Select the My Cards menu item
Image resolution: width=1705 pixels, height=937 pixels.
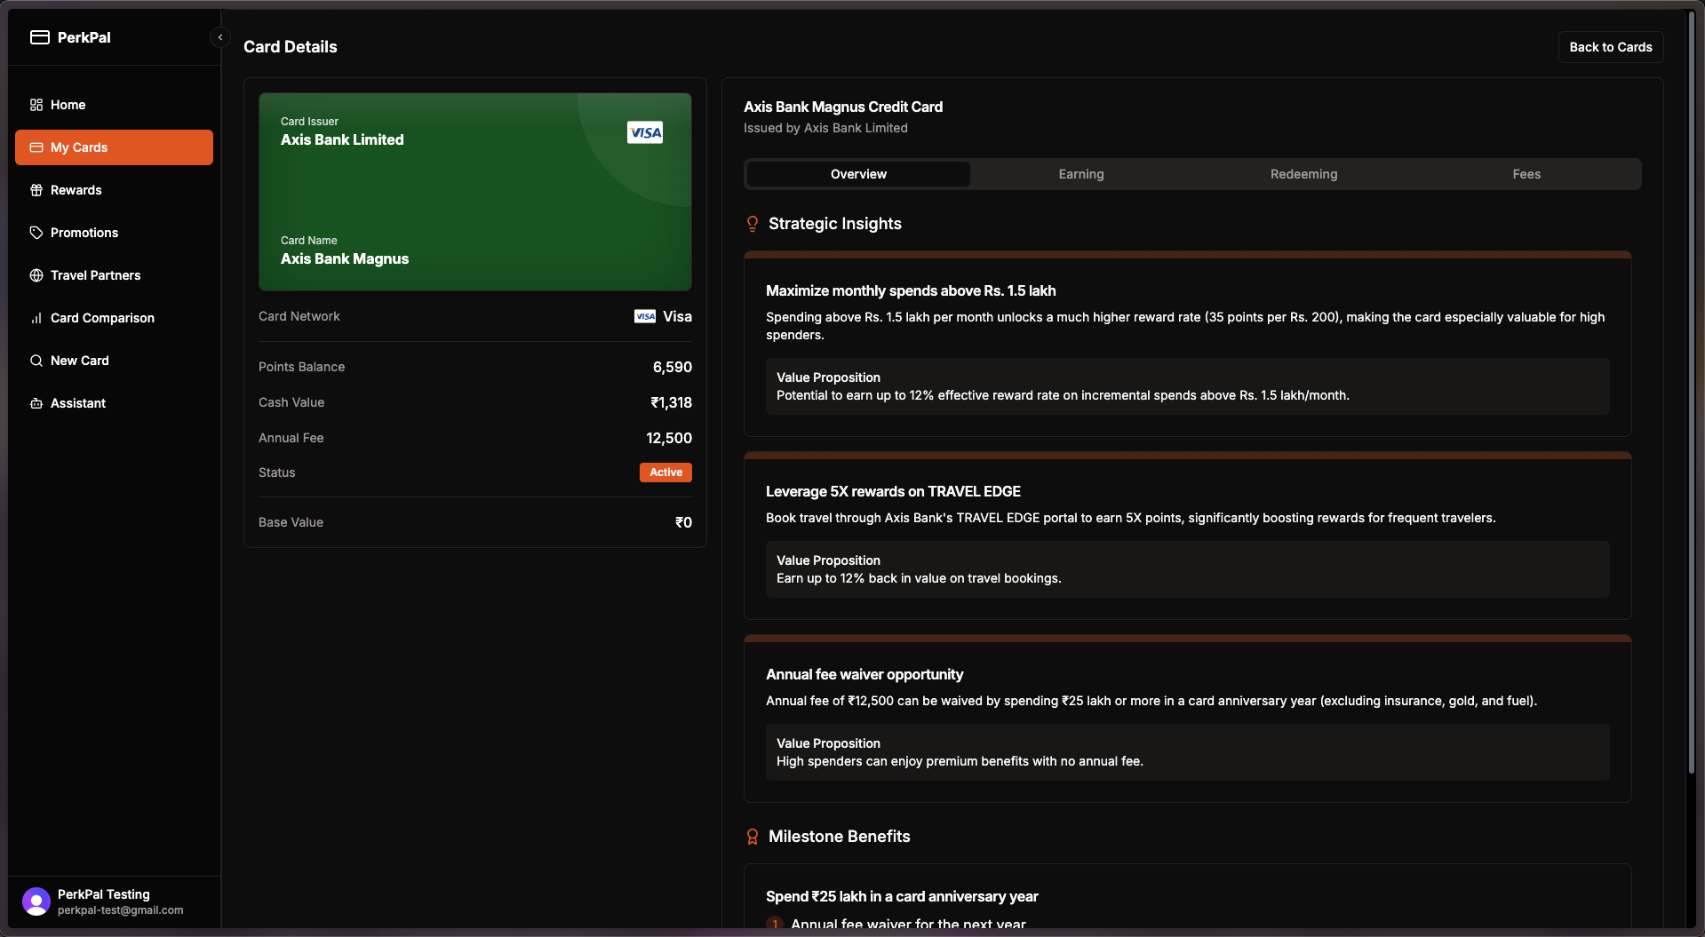[x=114, y=147]
